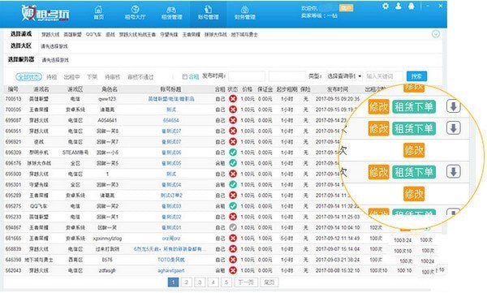Viewport: 487px width, 293px height.
Task: Click the 账号标题 column header
Action: 170,89
